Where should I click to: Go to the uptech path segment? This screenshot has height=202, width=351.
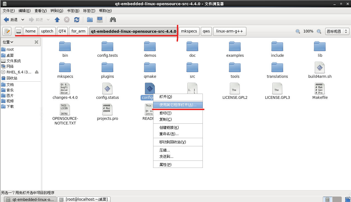pos(47,31)
